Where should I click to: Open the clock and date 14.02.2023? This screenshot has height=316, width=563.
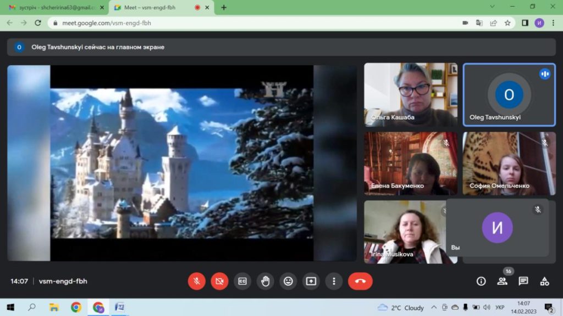(523, 307)
